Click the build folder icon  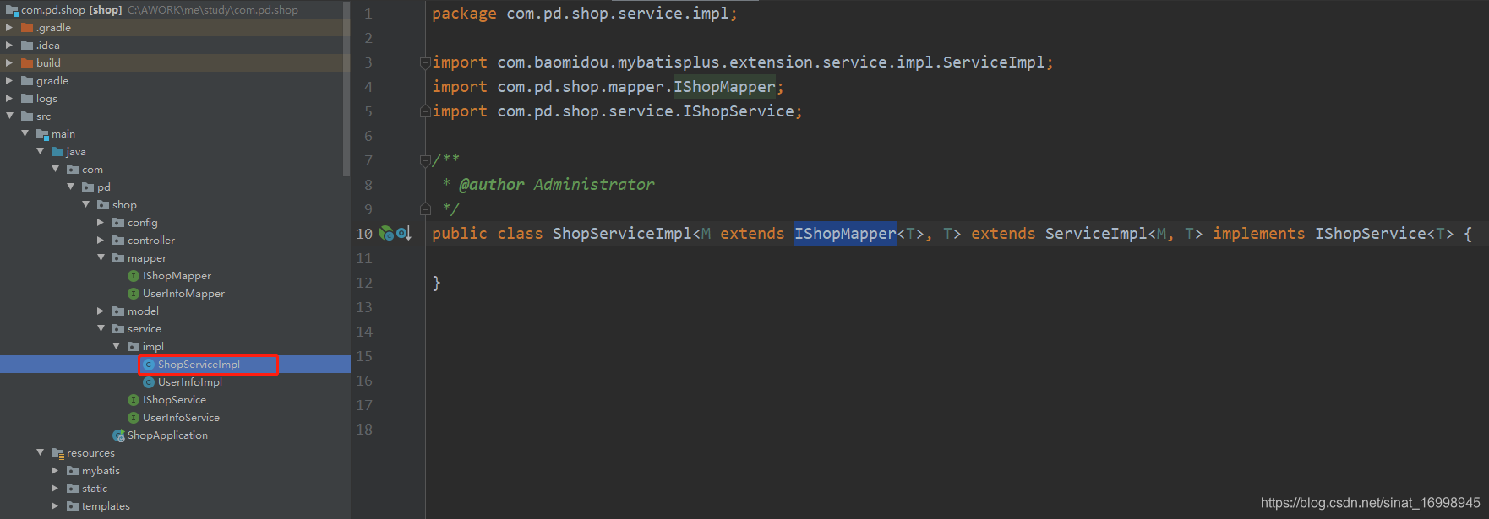coord(27,62)
